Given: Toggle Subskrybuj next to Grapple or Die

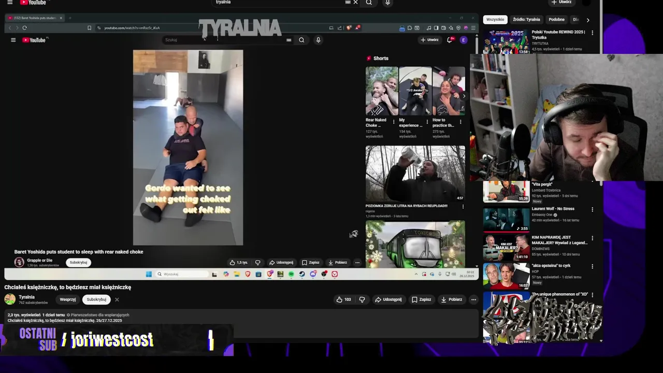Looking at the screenshot, I should (x=78, y=262).
